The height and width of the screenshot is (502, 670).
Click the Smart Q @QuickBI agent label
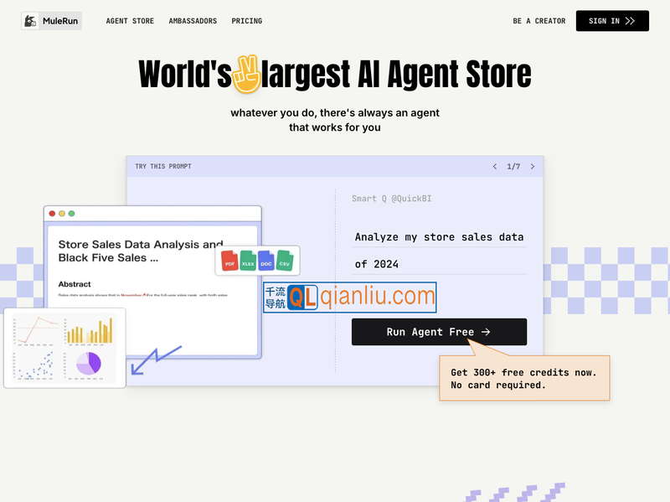point(391,199)
